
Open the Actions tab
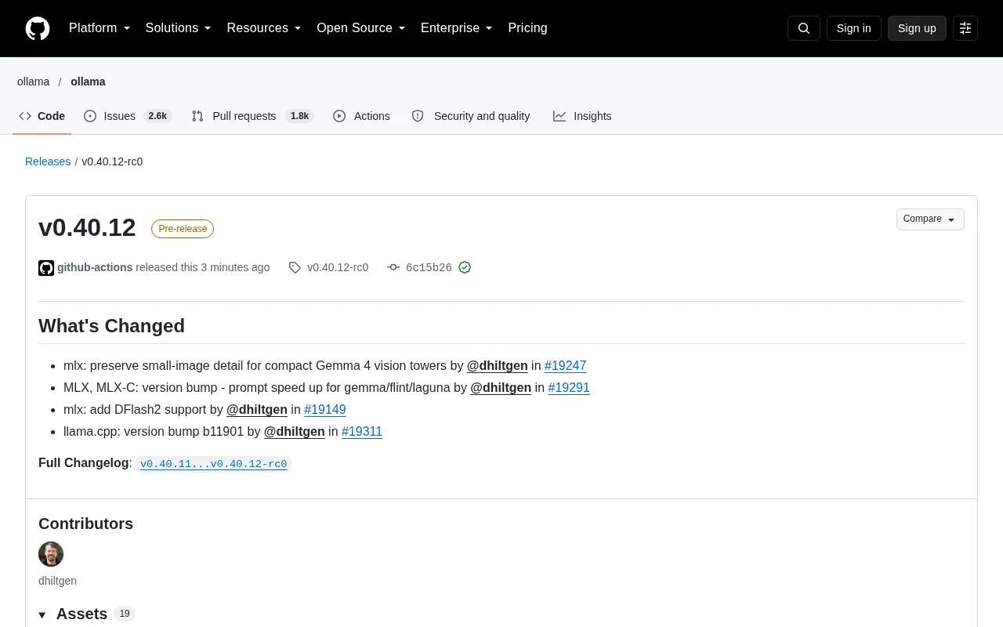361,116
